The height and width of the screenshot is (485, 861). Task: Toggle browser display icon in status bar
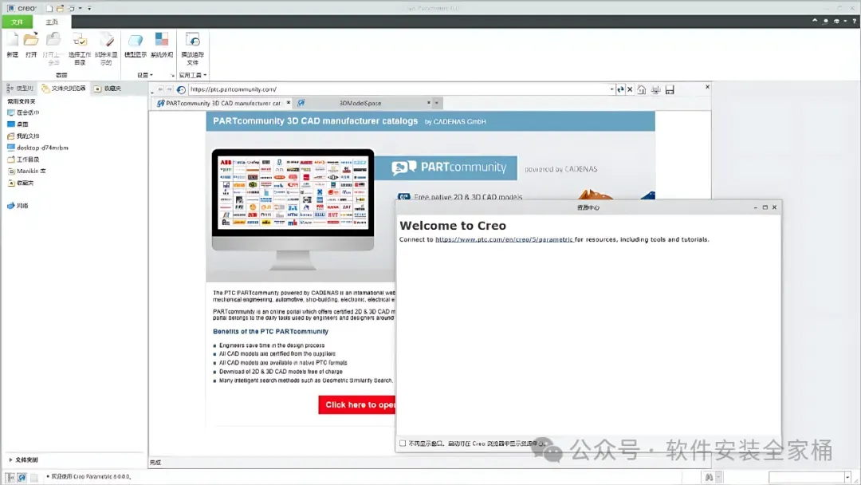[22, 477]
